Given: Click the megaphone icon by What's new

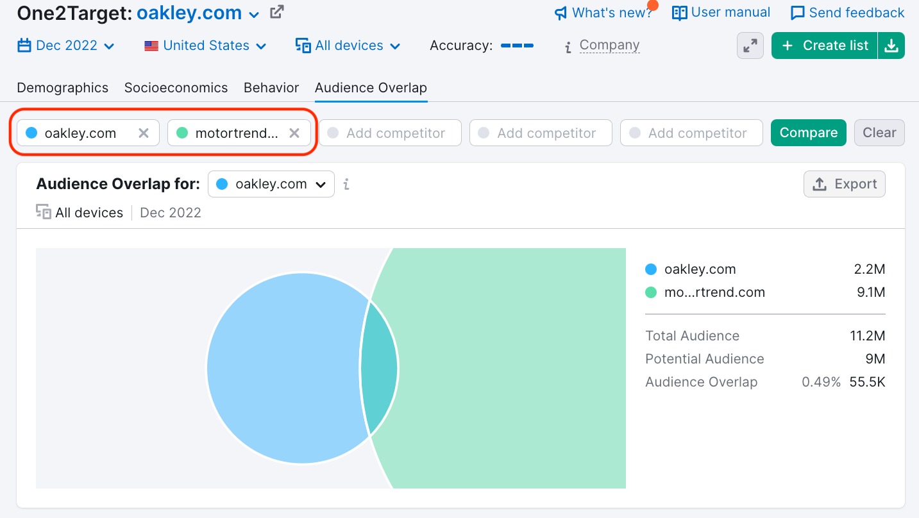Looking at the screenshot, I should (x=561, y=13).
